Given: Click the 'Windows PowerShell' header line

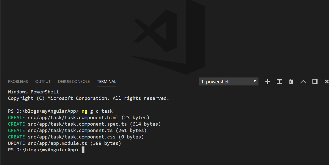Looking at the screenshot, I should pyautogui.click(x=33, y=92).
